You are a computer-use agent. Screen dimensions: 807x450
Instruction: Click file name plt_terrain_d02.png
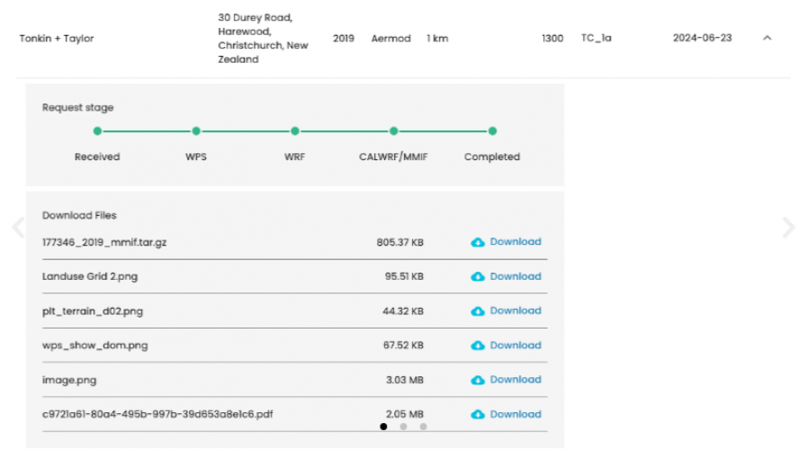(x=93, y=311)
